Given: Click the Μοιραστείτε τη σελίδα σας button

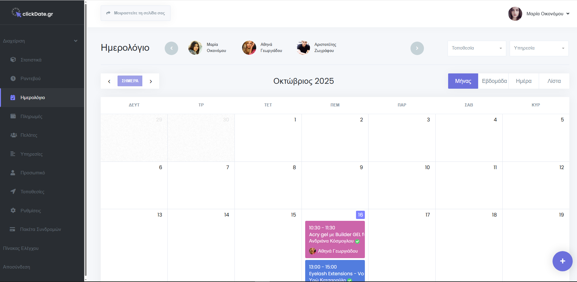Looking at the screenshot, I should coord(136,13).
